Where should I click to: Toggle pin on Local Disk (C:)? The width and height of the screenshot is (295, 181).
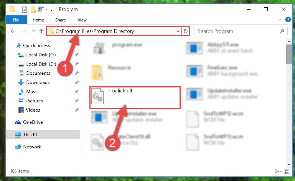pyautogui.click(x=77, y=55)
